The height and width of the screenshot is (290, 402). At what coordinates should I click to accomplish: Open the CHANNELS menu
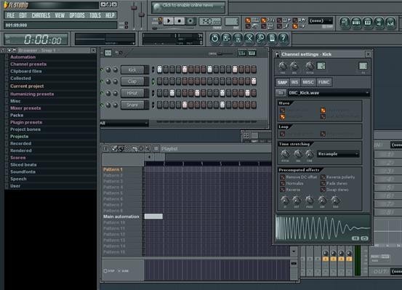tap(41, 15)
